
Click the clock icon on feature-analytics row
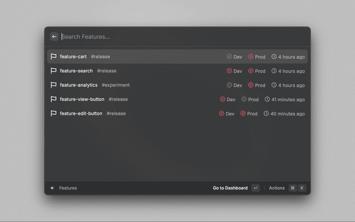click(274, 85)
